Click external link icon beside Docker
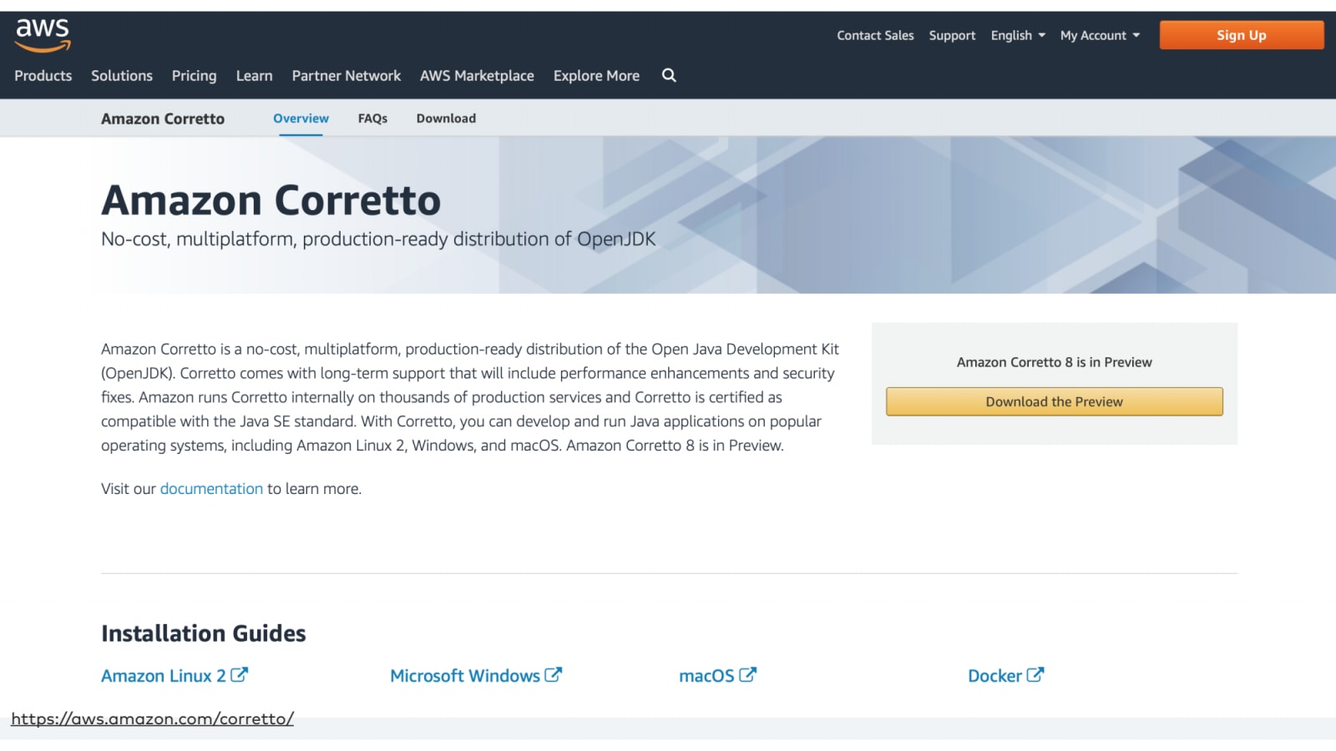The width and height of the screenshot is (1336, 751). [x=1035, y=674]
